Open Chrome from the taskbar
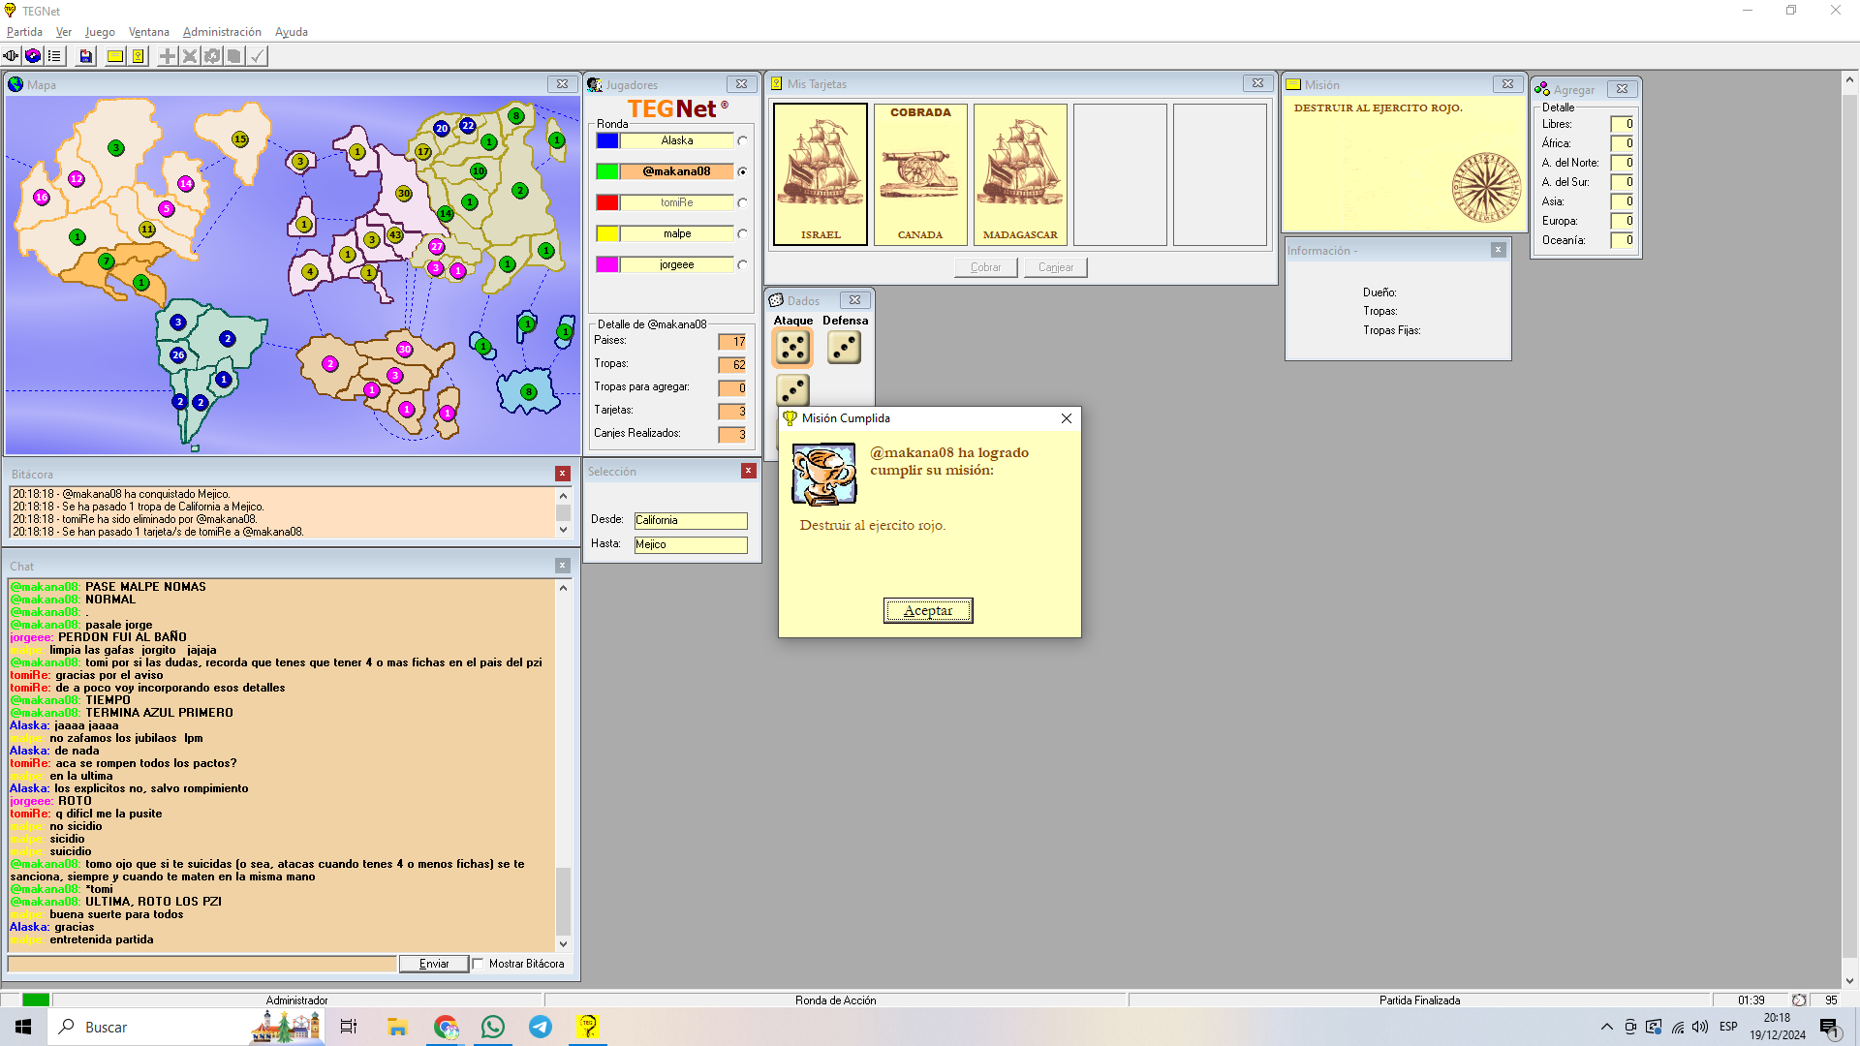Image resolution: width=1860 pixels, height=1046 pixels. point(446,1027)
